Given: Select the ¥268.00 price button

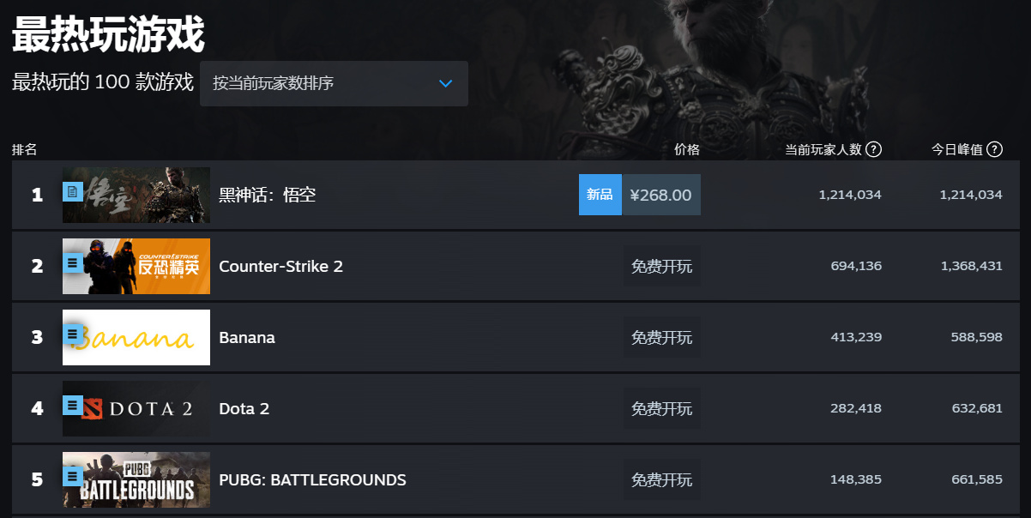Looking at the screenshot, I should coord(661,195).
